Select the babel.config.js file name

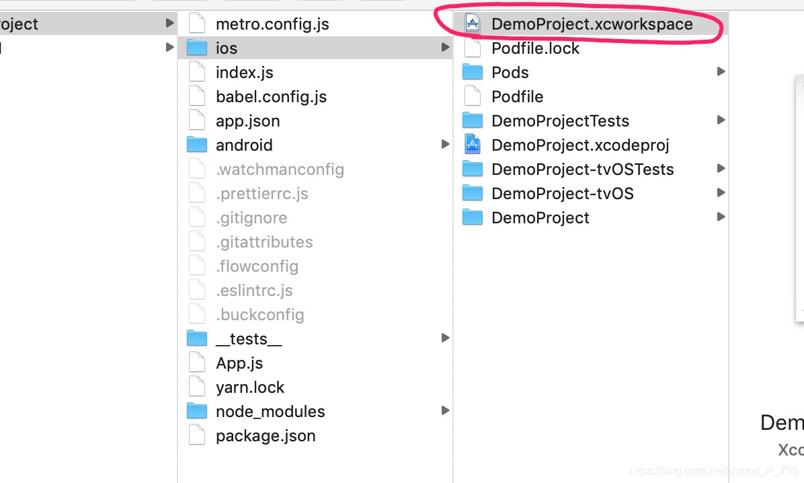(271, 97)
